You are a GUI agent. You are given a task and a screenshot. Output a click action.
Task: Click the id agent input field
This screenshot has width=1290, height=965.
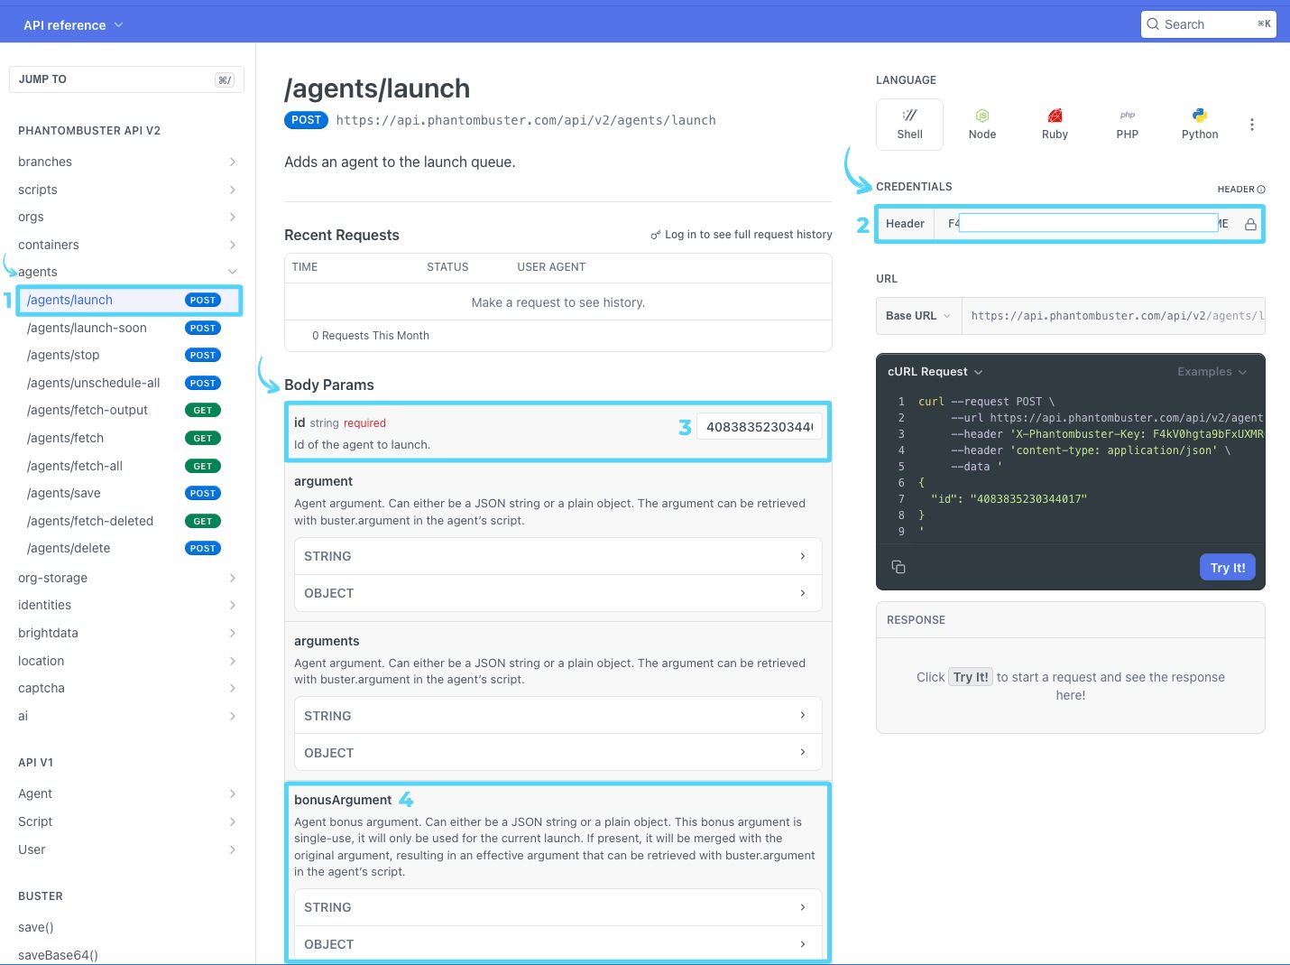[760, 427]
